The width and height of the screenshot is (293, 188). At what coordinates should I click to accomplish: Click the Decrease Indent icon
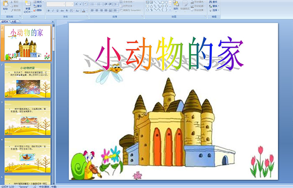[106, 4]
